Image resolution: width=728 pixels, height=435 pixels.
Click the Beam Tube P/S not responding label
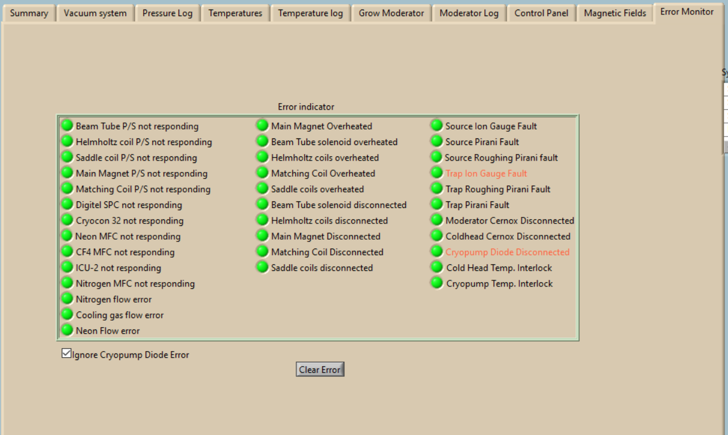[x=137, y=126]
